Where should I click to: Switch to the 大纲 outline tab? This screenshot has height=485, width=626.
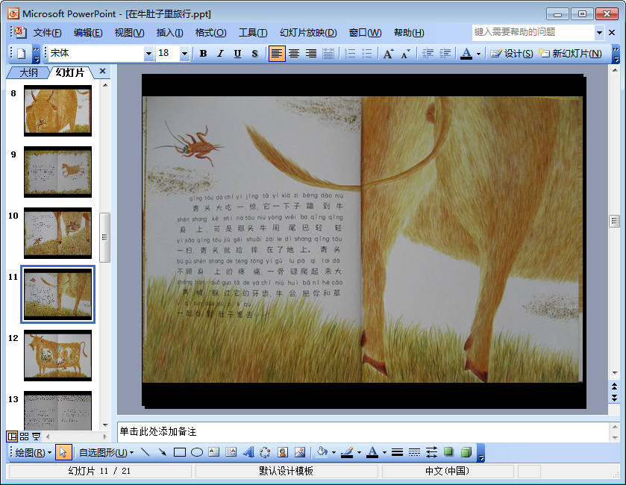point(29,72)
